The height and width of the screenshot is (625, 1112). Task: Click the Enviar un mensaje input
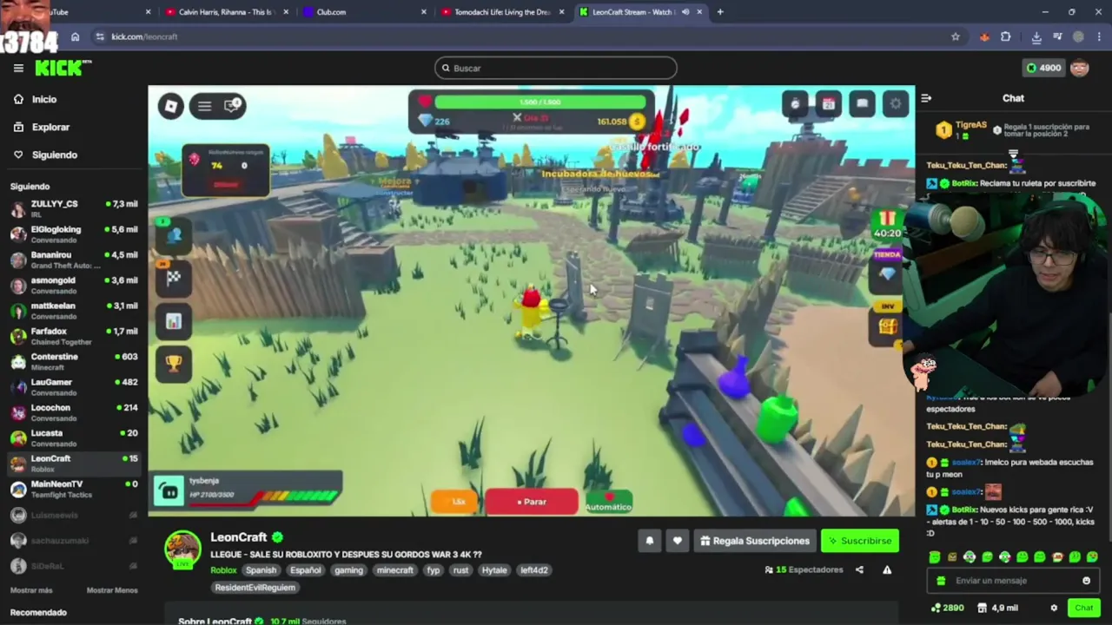click(x=1012, y=581)
